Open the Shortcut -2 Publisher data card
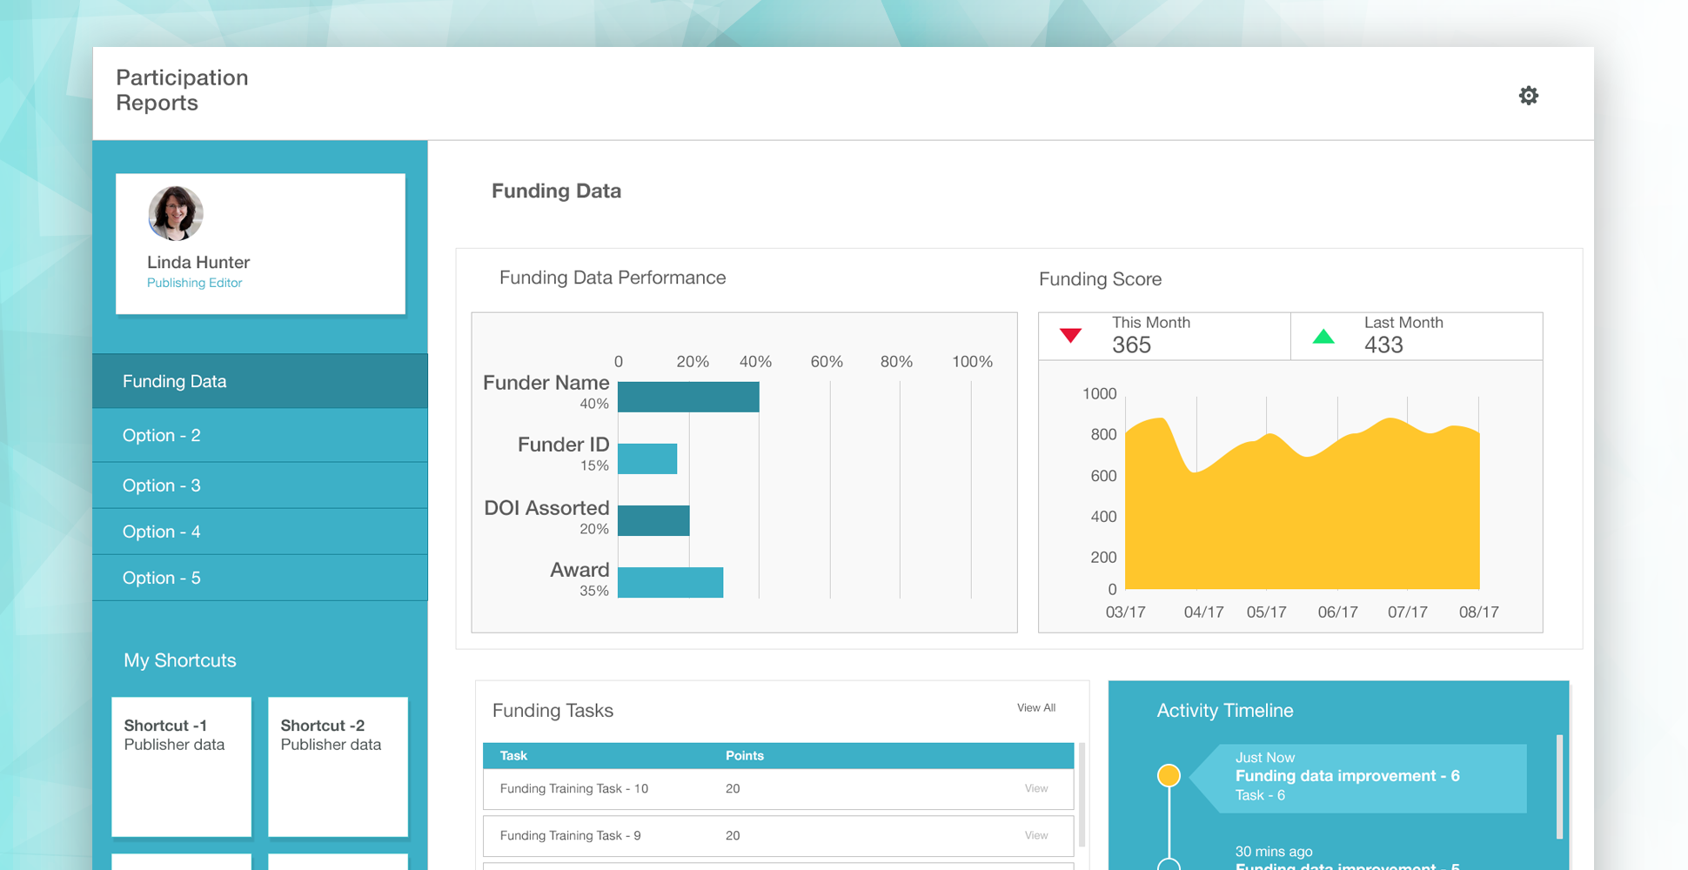 (x=338, y=766)
